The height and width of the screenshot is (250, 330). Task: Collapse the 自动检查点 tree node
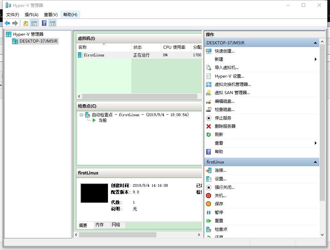81,115
